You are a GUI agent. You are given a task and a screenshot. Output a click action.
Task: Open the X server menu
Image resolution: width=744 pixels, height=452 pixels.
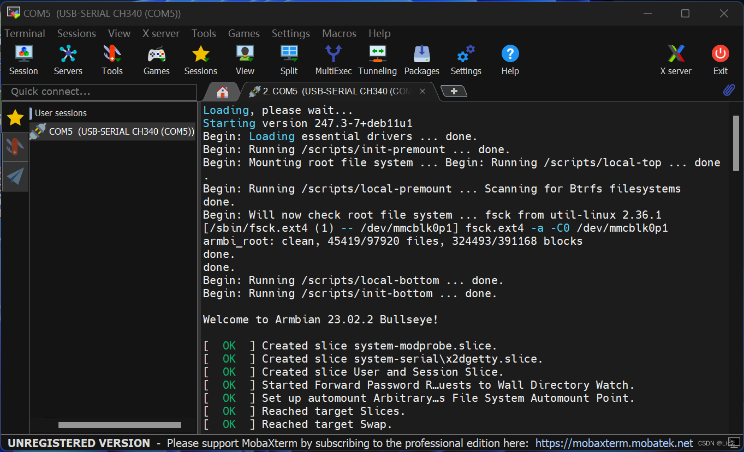click(x=161, y=33)
